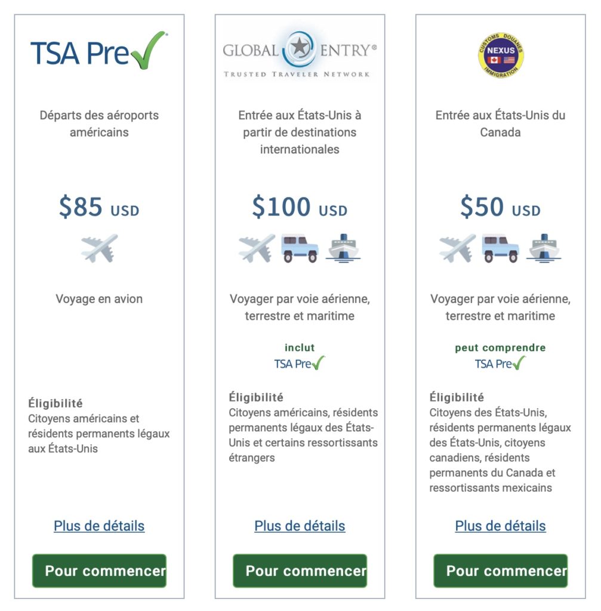
Task: Select the car icon in NEXUS column
Action: (501, 249)
